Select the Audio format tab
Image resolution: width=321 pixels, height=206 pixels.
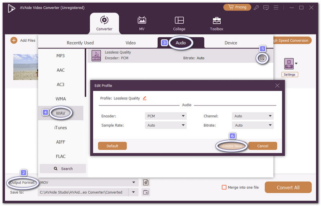pos(181,43)
